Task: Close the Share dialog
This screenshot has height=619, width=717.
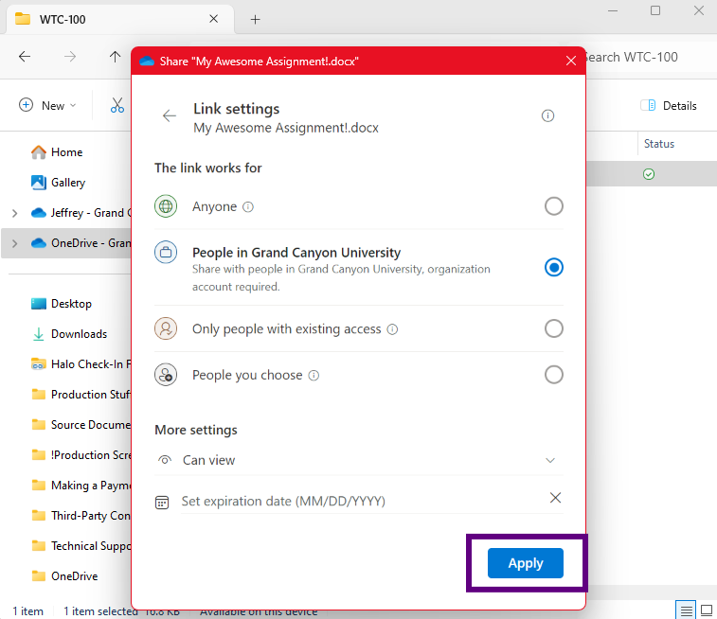Action: [571, 61]
